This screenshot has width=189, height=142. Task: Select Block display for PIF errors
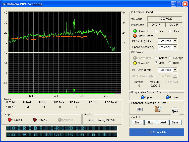point(170,63)
